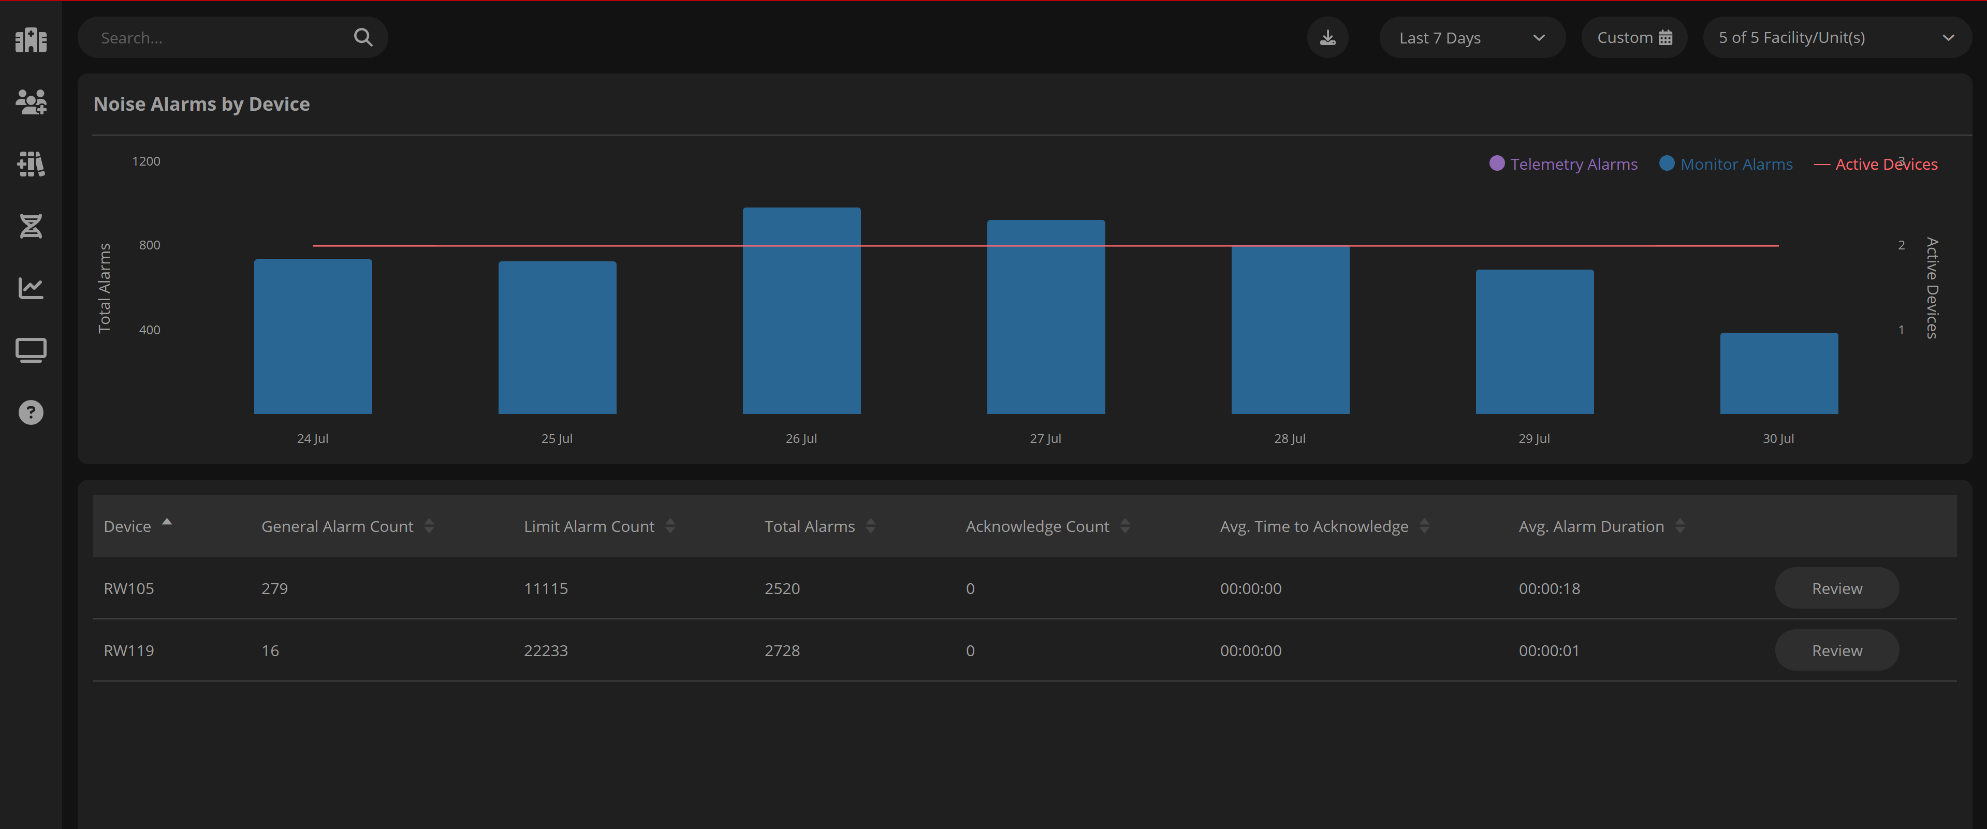This screenshot has height=829, width=1987.
Task: Click the Device column header
Action: click(127, 526)
